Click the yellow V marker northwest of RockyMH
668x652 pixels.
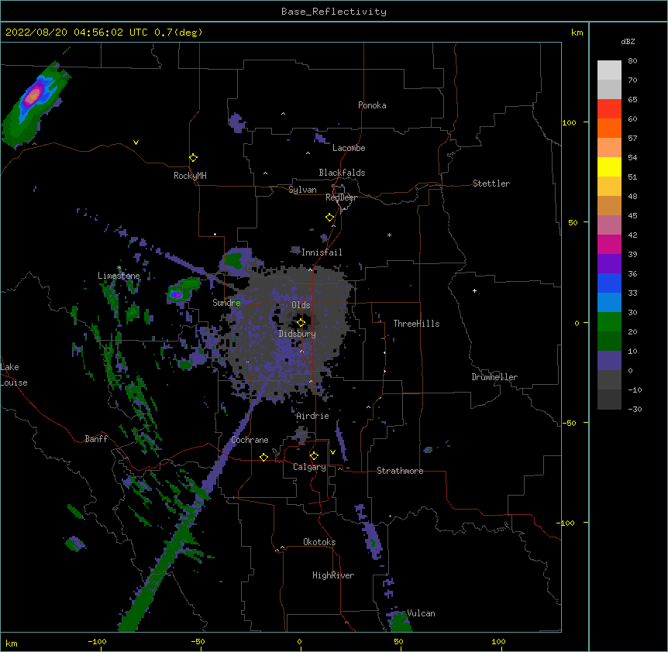[x=136, y=142]
